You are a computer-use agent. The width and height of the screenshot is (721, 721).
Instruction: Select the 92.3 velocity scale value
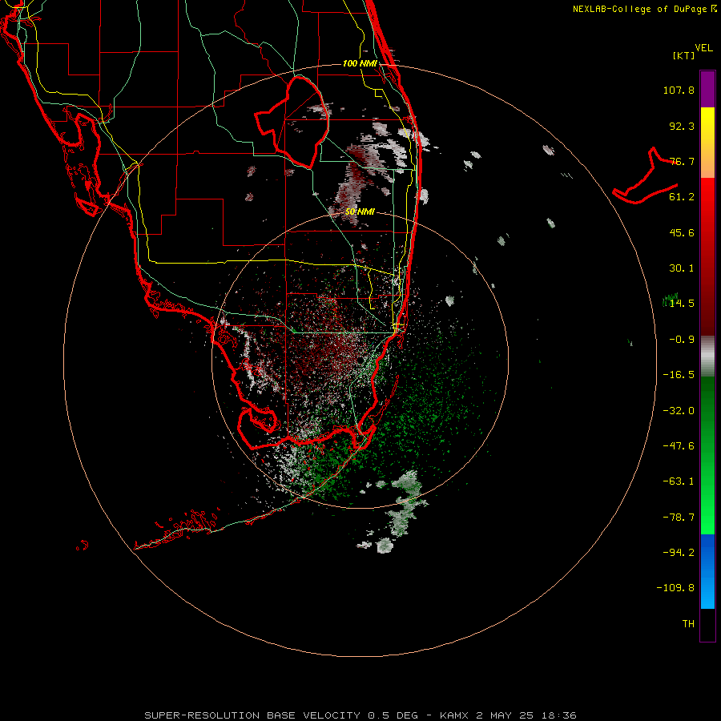point(682,126)
